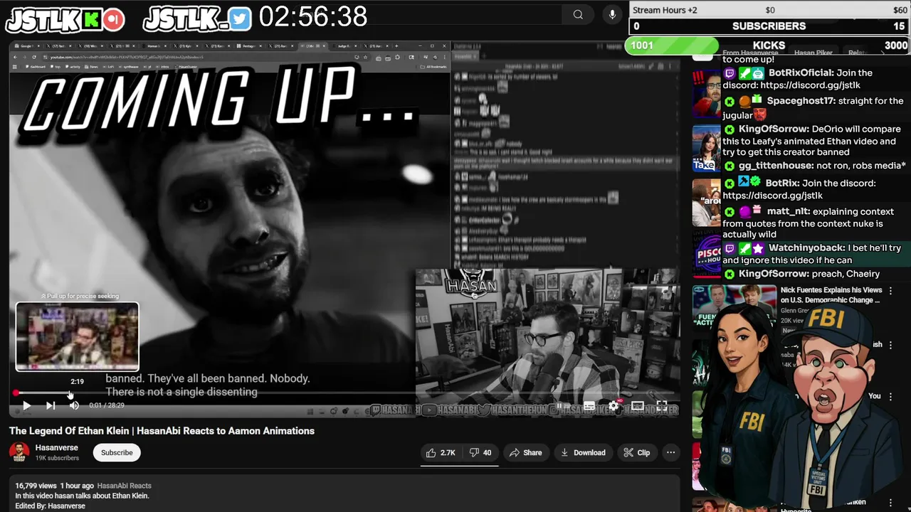Subscribe to Hasanverse channel

[x=117, y=452]
